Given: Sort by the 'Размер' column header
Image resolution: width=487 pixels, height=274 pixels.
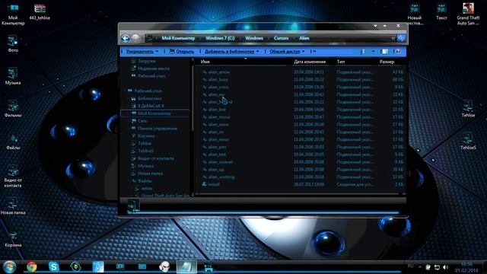Looking at the screenshot, I should [x=387, y=62].
